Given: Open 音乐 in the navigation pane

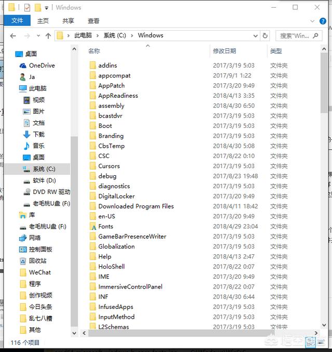Looking at the screenshot, I should click(x=34, y=146).
